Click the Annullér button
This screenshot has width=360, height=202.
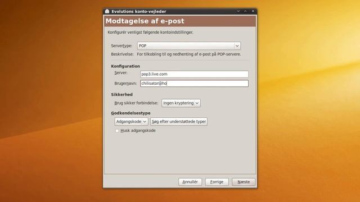point(190,182)
